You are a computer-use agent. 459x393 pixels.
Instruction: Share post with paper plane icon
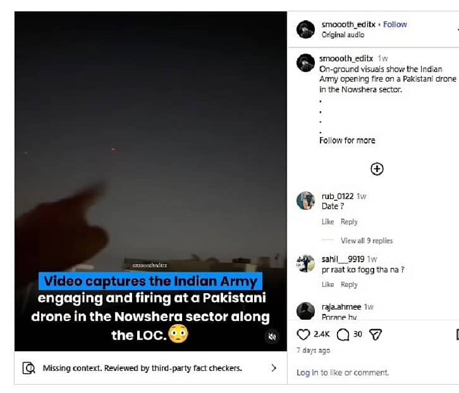(376, 334)
